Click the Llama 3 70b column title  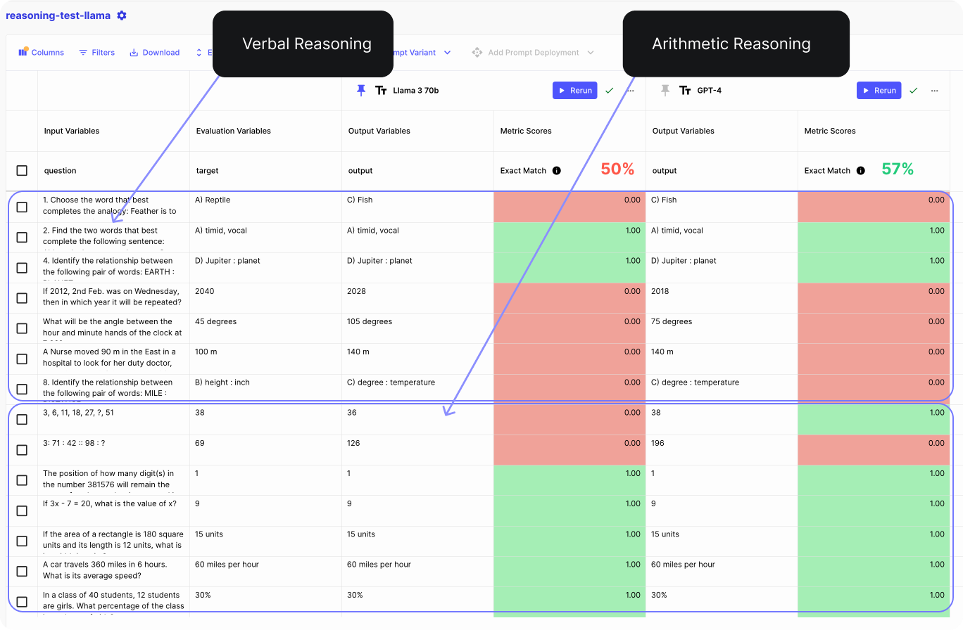tap(416, 91)
